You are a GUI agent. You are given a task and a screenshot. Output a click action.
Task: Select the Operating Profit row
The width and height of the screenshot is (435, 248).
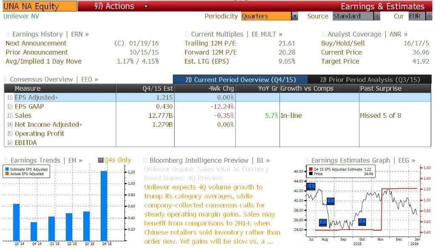click(217, 134)
